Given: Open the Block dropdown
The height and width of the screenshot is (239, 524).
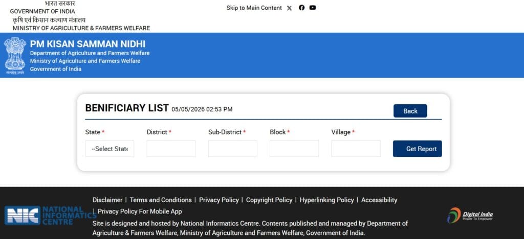Looking at the screenshot, I should [294, 149].
